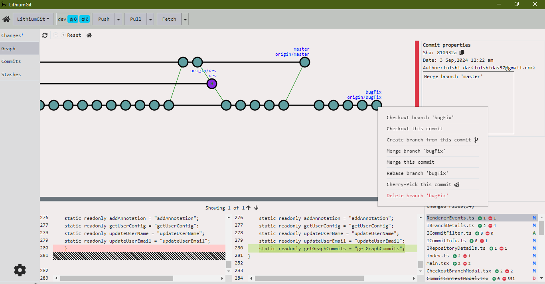Open settings via the gear icon
Screen dimensions: 545x284
tap(20, 270)
